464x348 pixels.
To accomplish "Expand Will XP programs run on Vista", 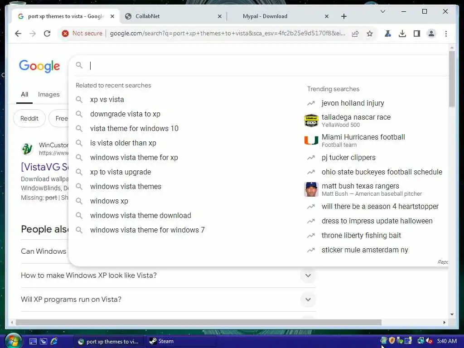I will click(x=308, y=300).
